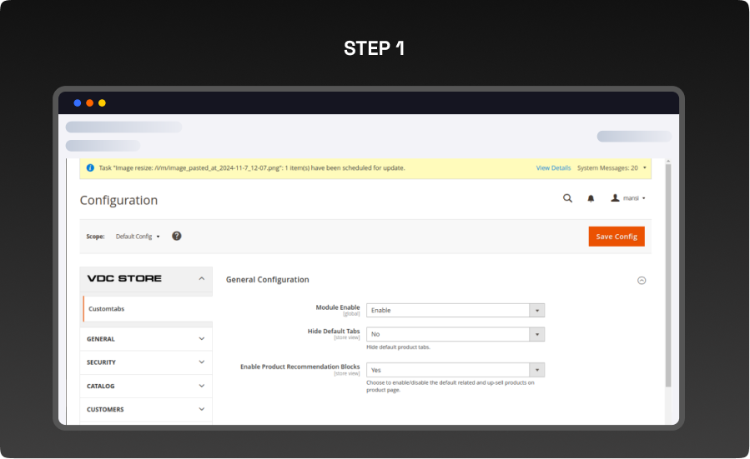750x459 pixels.
Task: Expand the SECURITY config section
Action: pyautogui.click(x=146, y=362)
